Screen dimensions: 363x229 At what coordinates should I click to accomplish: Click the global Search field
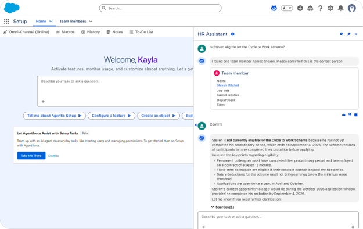[x=160, y=8]
